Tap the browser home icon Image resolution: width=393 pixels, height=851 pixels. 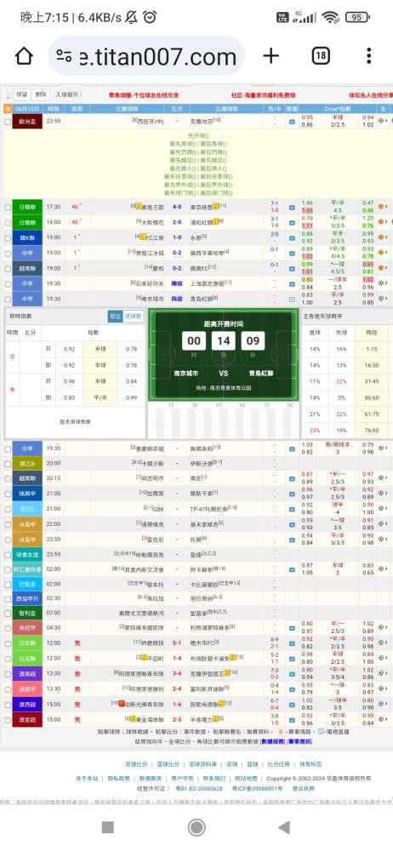24,56
